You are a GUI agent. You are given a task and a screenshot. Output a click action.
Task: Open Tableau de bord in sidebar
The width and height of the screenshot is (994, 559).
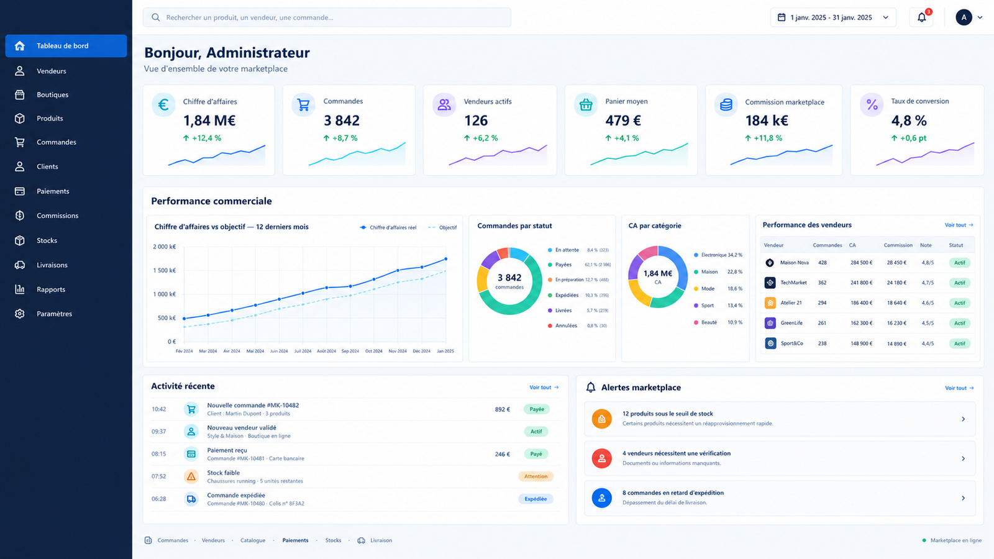66,46
